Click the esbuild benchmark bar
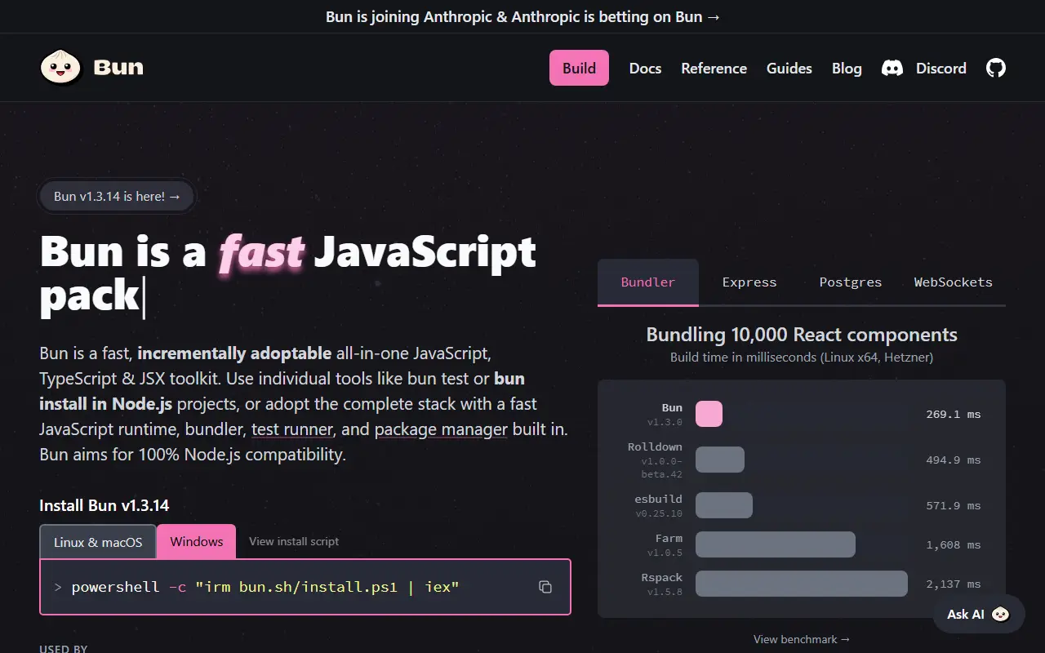 (x=724, y=505)
